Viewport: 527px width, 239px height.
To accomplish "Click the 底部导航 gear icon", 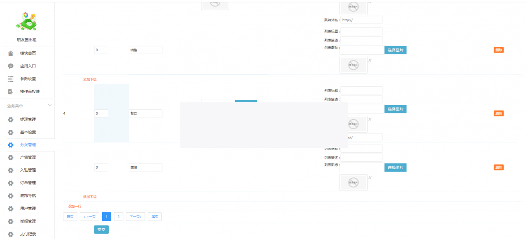I will [10, 195].
